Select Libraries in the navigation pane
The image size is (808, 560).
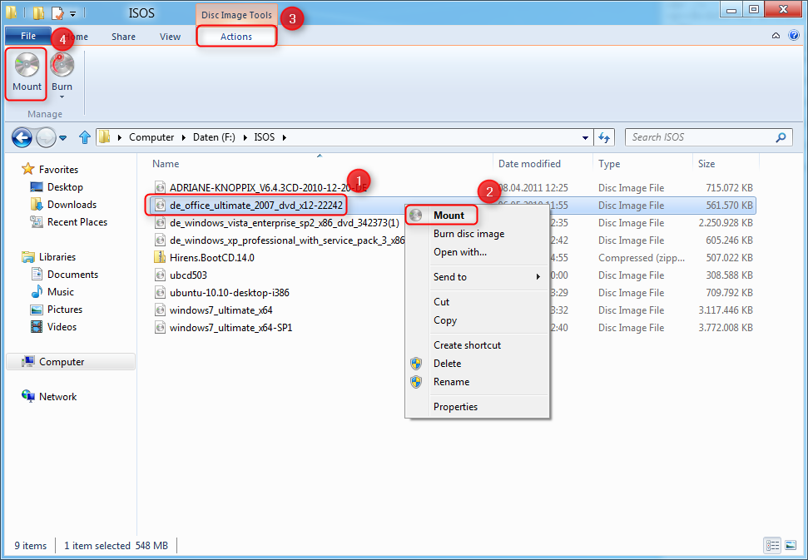[48, 257]
